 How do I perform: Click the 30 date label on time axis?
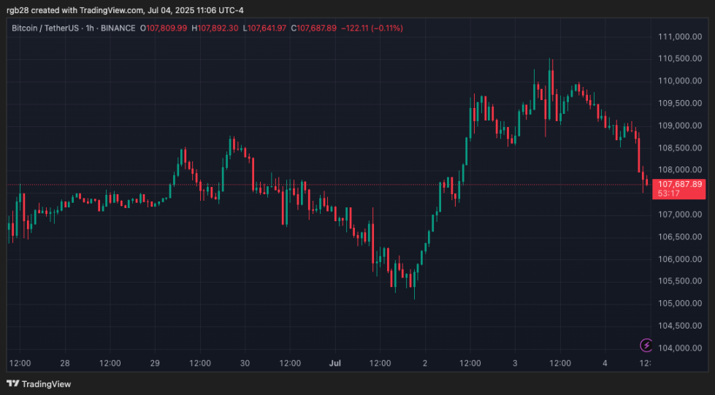pos(245,363)
